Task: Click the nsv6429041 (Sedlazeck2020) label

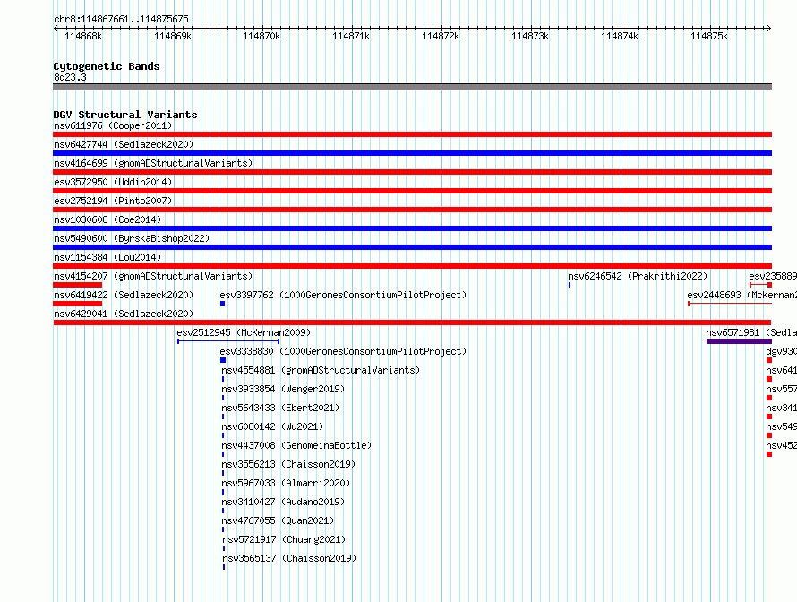Action: (124, 314)
